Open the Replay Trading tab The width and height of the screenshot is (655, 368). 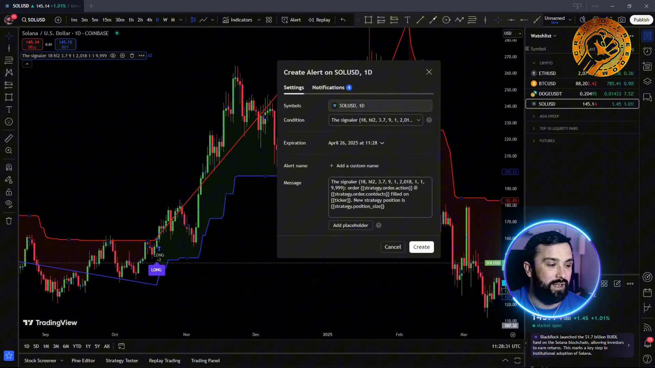click(164, 361)
